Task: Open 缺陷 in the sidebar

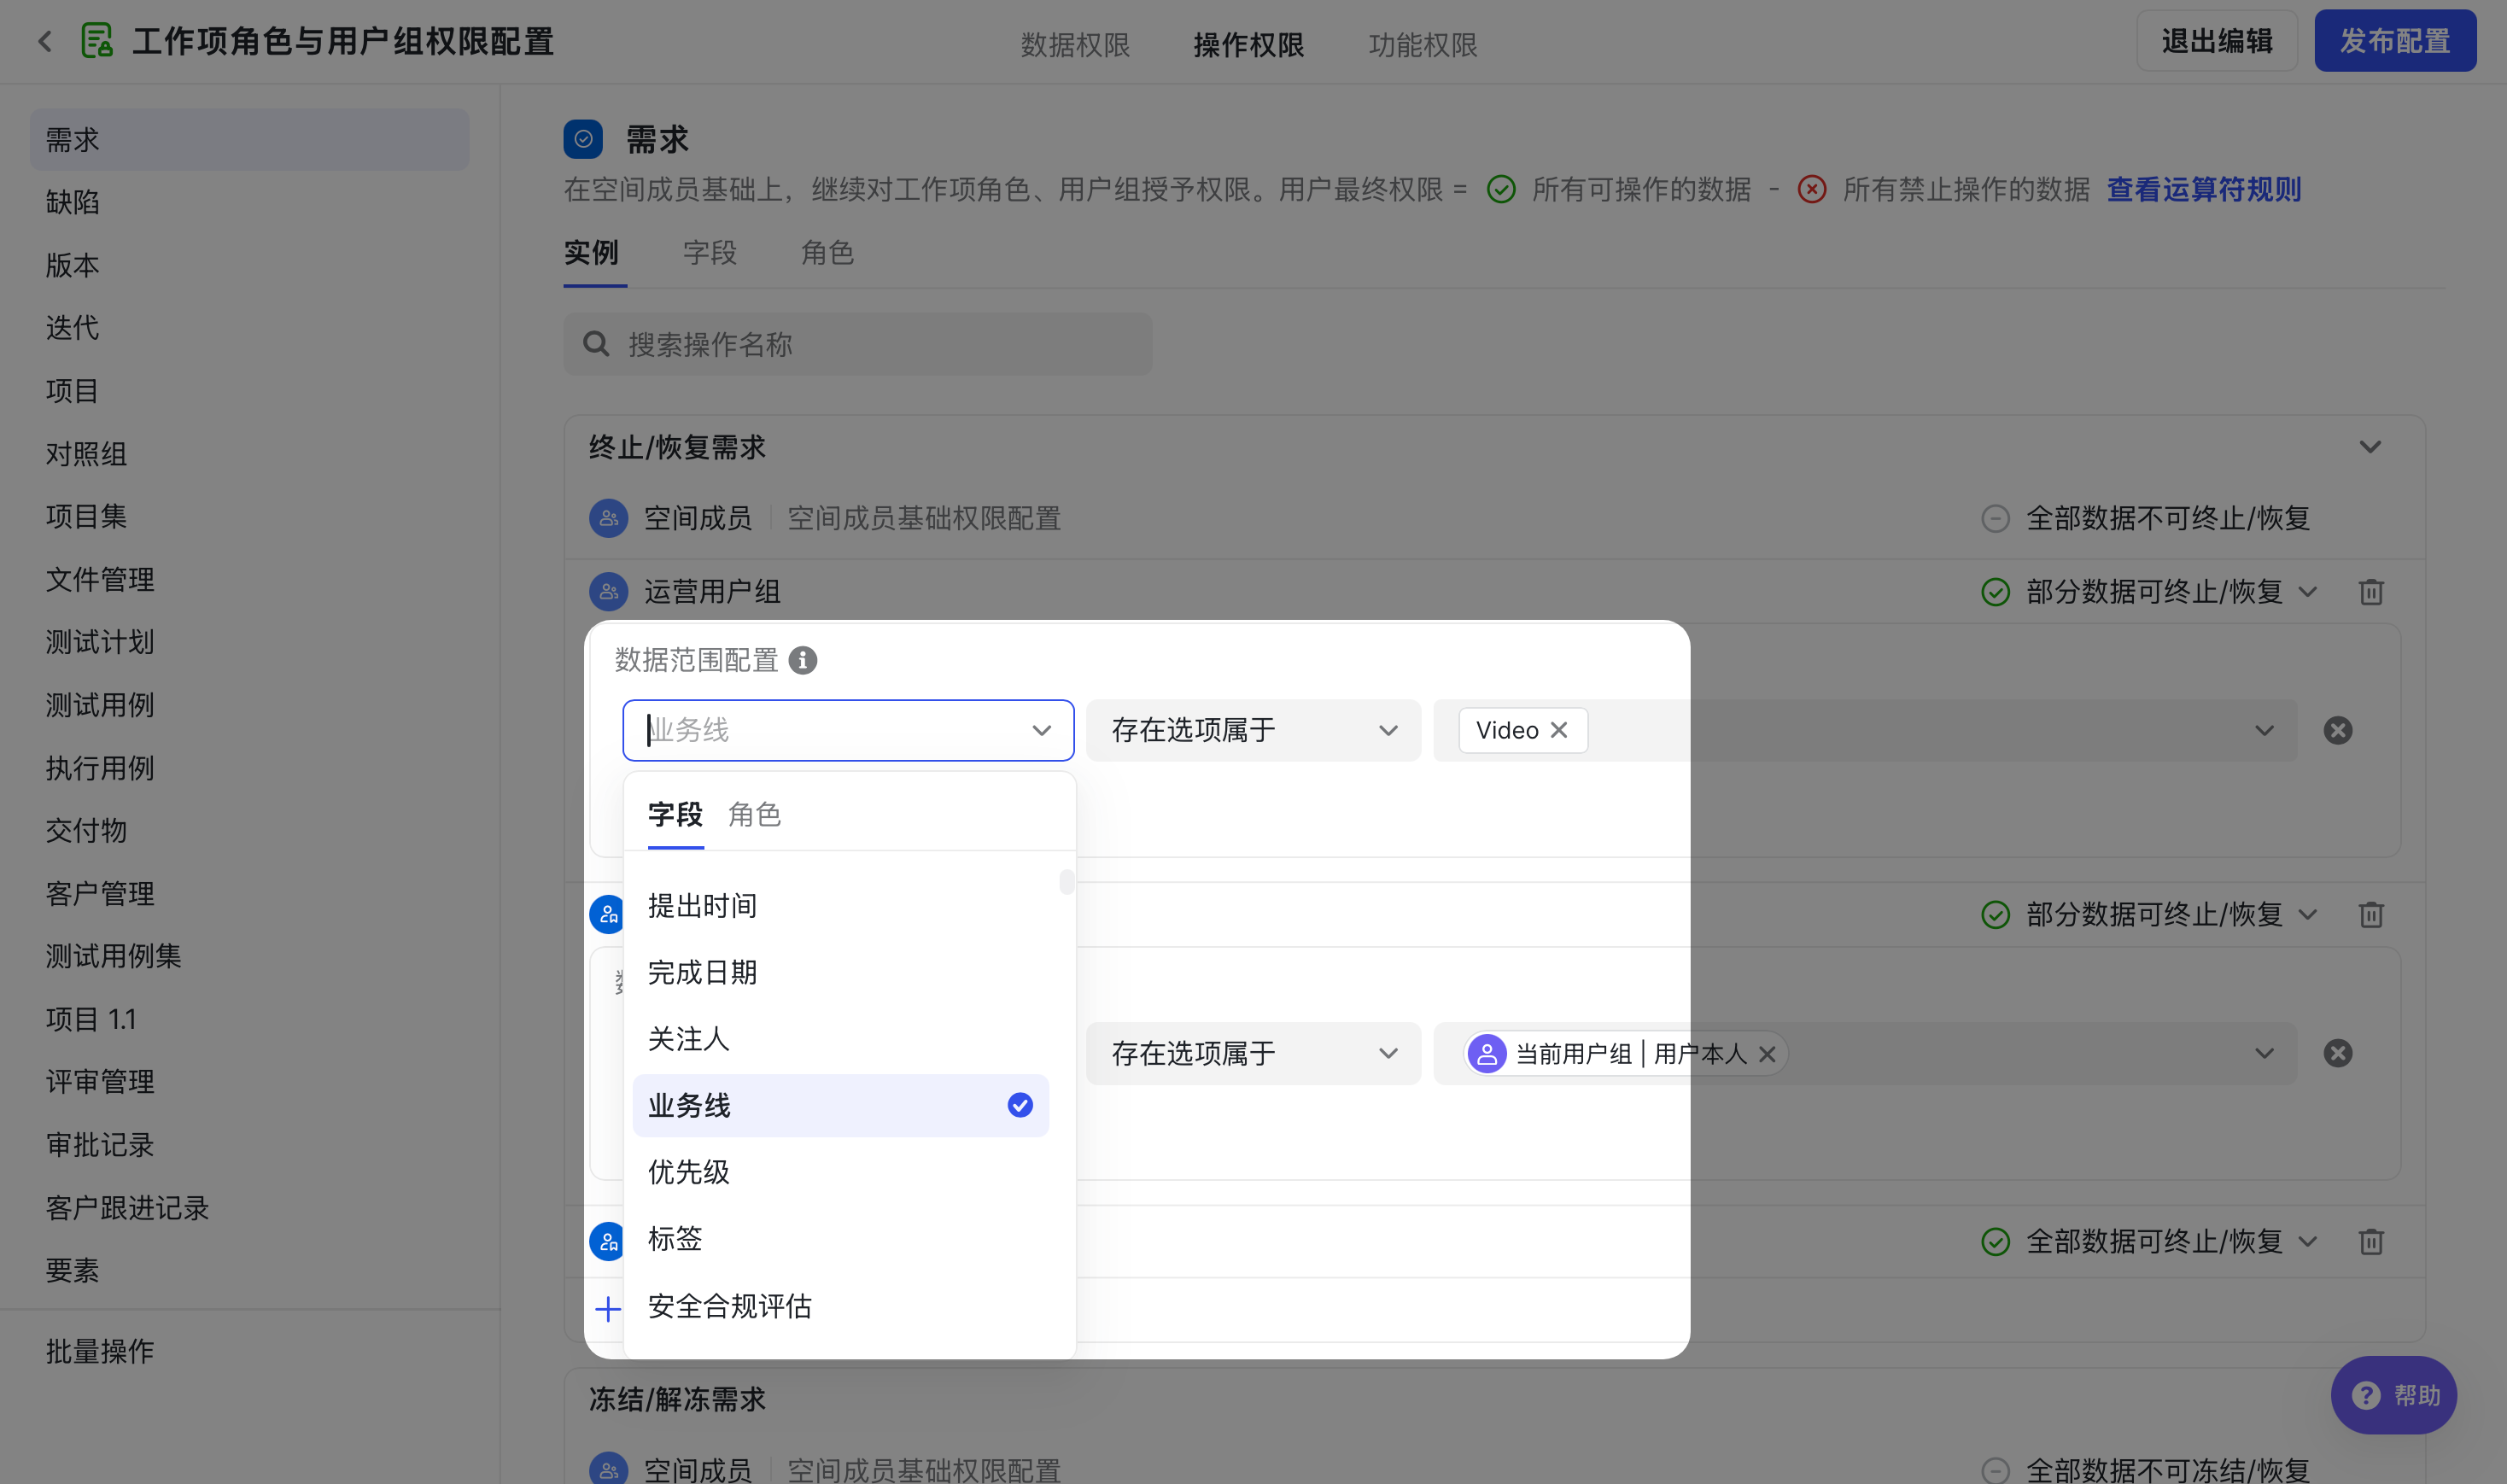Action: click(249, 202)
